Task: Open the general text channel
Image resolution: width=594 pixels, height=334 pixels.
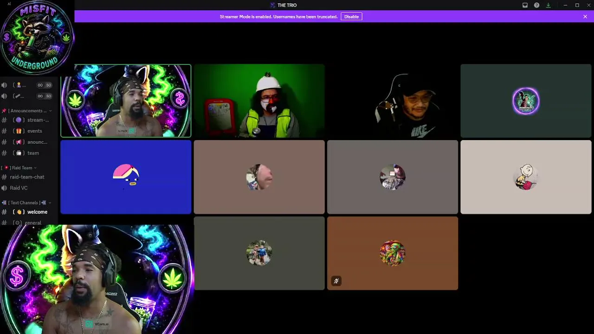Action: pyautogui.click(x=27, y=223)
